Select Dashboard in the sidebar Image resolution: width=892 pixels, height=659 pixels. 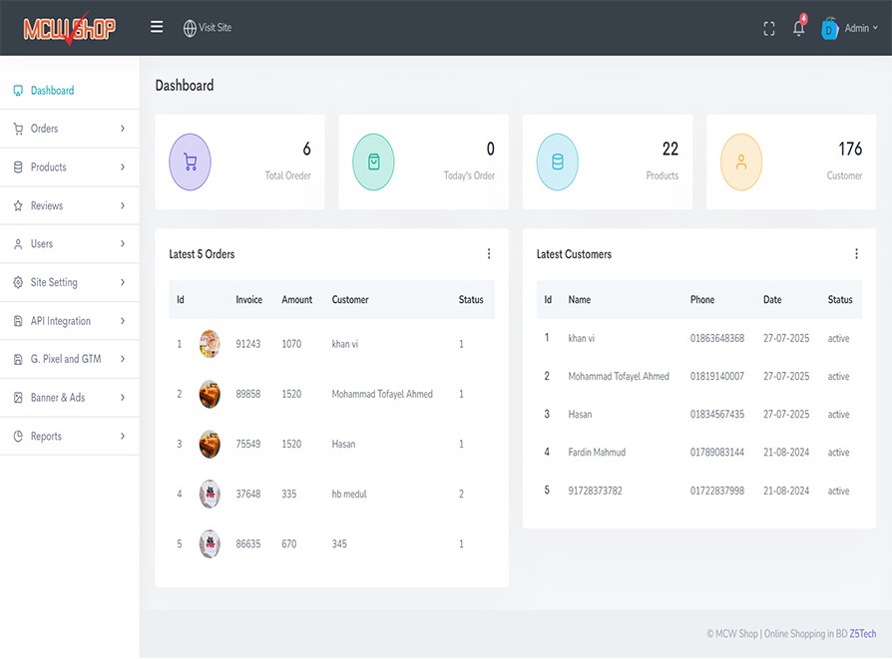click(52, 91)
